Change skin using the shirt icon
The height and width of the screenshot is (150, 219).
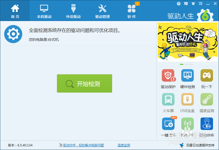click(x=193, y=4)
